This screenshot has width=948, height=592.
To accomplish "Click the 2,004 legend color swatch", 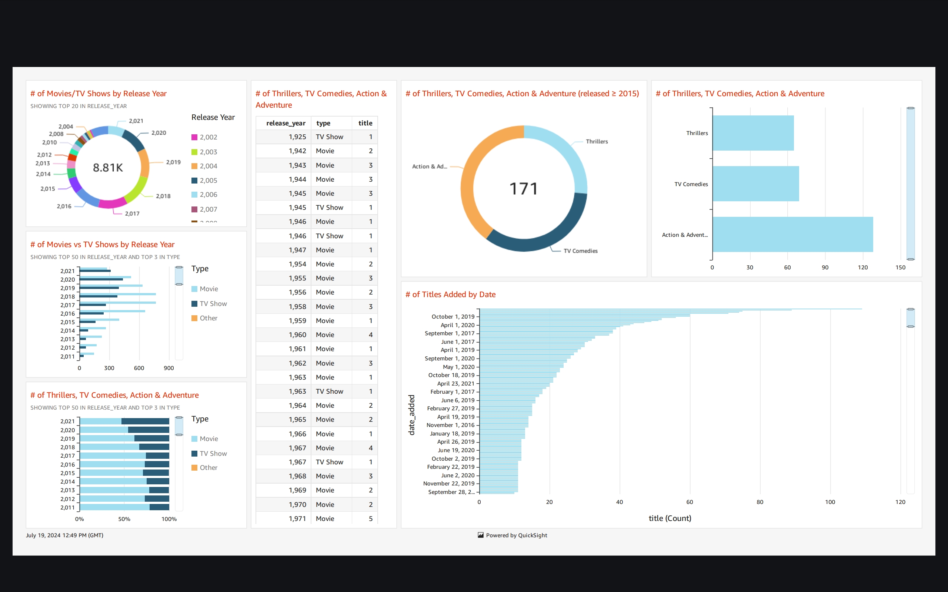I will 194,166.
